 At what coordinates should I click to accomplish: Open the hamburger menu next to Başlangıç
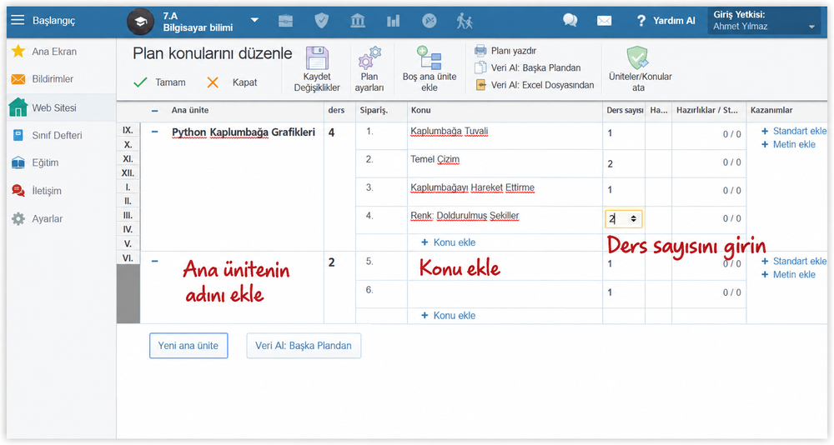pyautogui.click(x=18, y=20)
